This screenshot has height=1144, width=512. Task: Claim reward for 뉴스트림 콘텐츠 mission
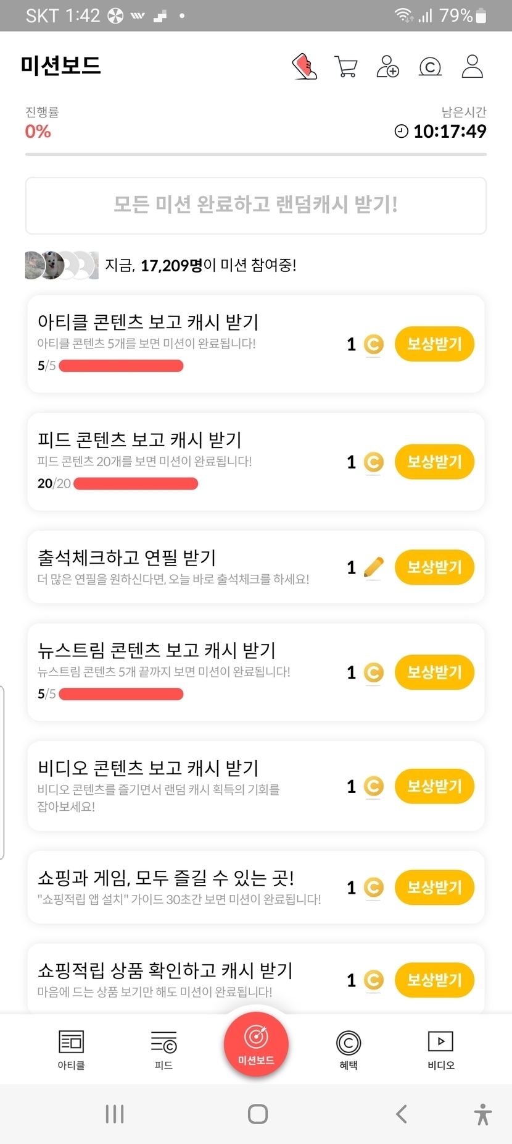[x=434, y=672]
